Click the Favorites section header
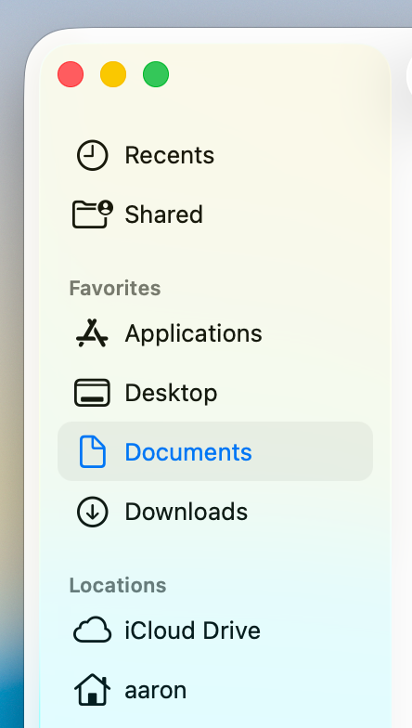The height and width of the screenshot is (728, 412). (x=115, y=288)
